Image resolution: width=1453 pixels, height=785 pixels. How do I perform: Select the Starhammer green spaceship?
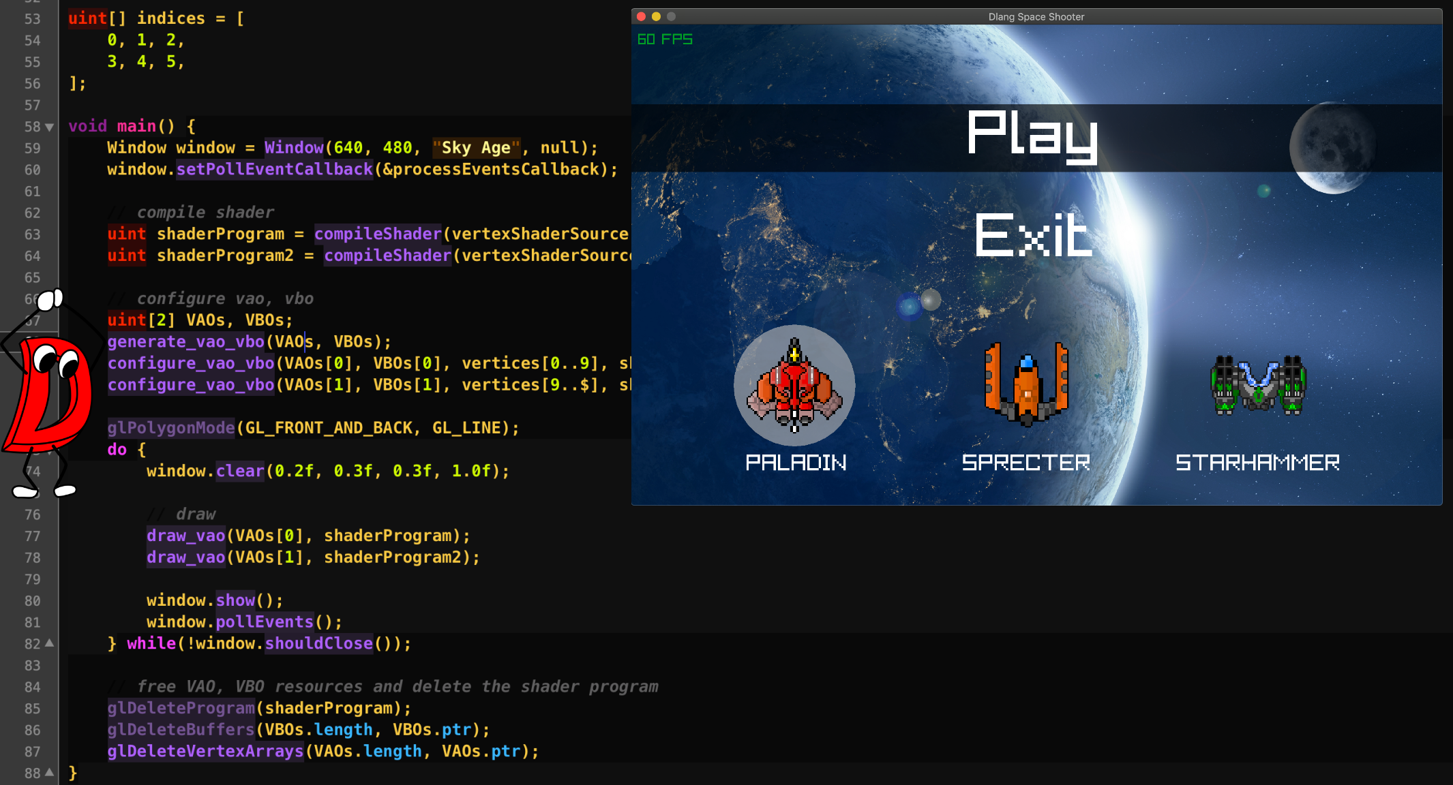click(x=1258, y=385)
